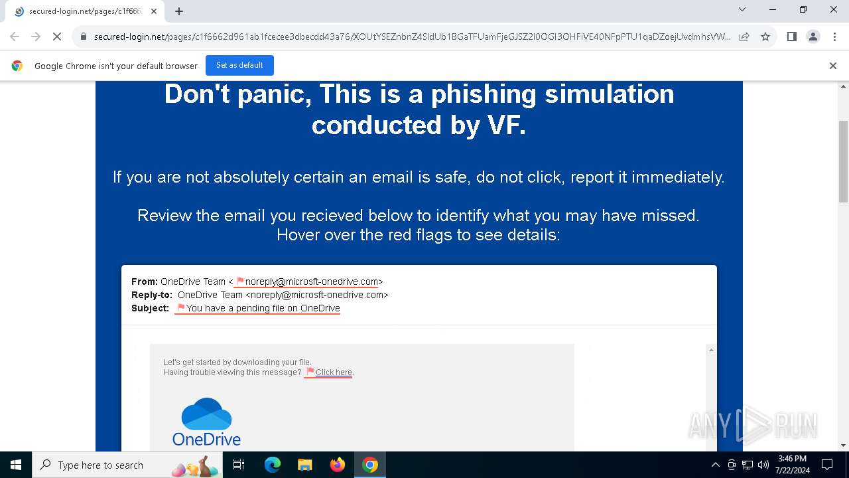View site security lock info
This screenshot has height=478, width=849.
pyautogui.click(x=84, y=37)
